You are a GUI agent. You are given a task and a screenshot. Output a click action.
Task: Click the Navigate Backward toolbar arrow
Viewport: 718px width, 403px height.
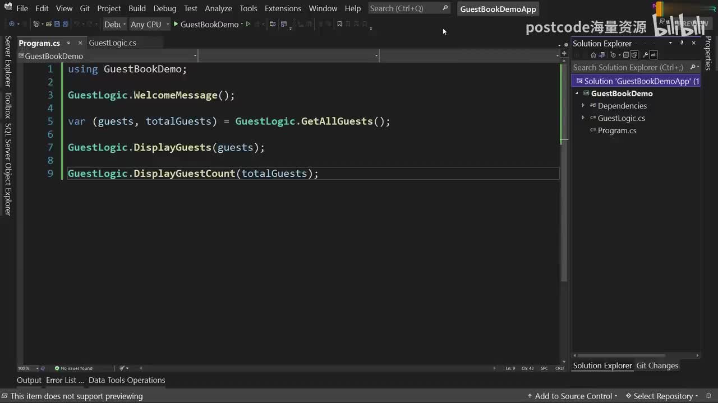pyautogui.click(x=11, y=24)
